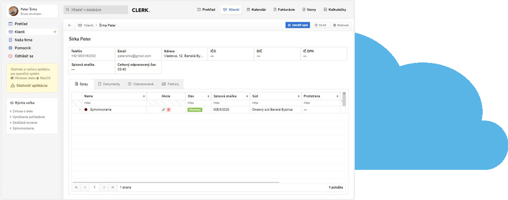Click the horizontal scrollbar under the table
This screenshot has height=200, width=508.
[175, 182]
